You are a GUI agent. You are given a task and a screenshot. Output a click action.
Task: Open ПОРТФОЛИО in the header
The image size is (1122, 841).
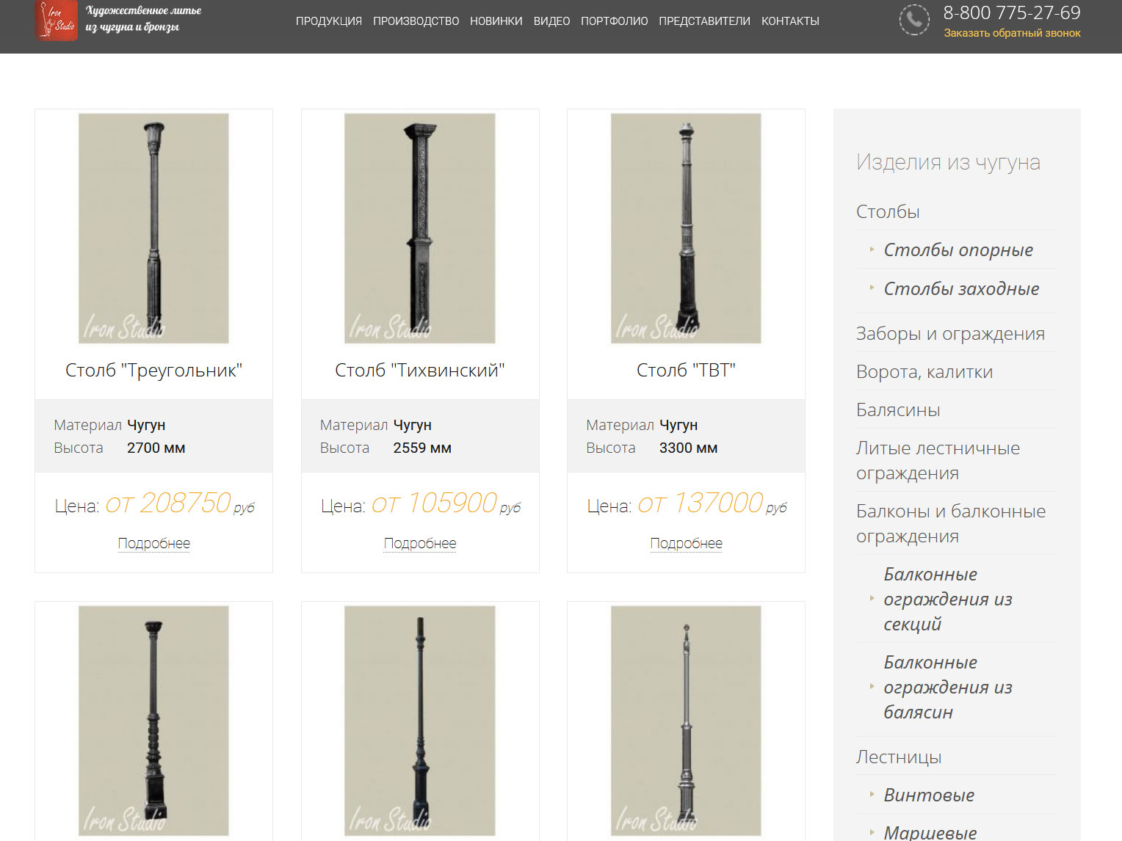tap(614, 21)
